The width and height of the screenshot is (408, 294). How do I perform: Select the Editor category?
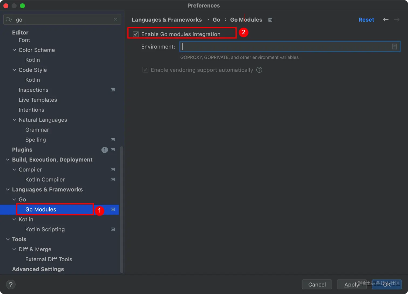pyautogui.click(x=20, y=32)
